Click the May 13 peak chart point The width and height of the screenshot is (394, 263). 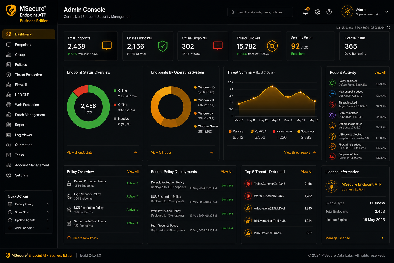[x=272, y=86]
